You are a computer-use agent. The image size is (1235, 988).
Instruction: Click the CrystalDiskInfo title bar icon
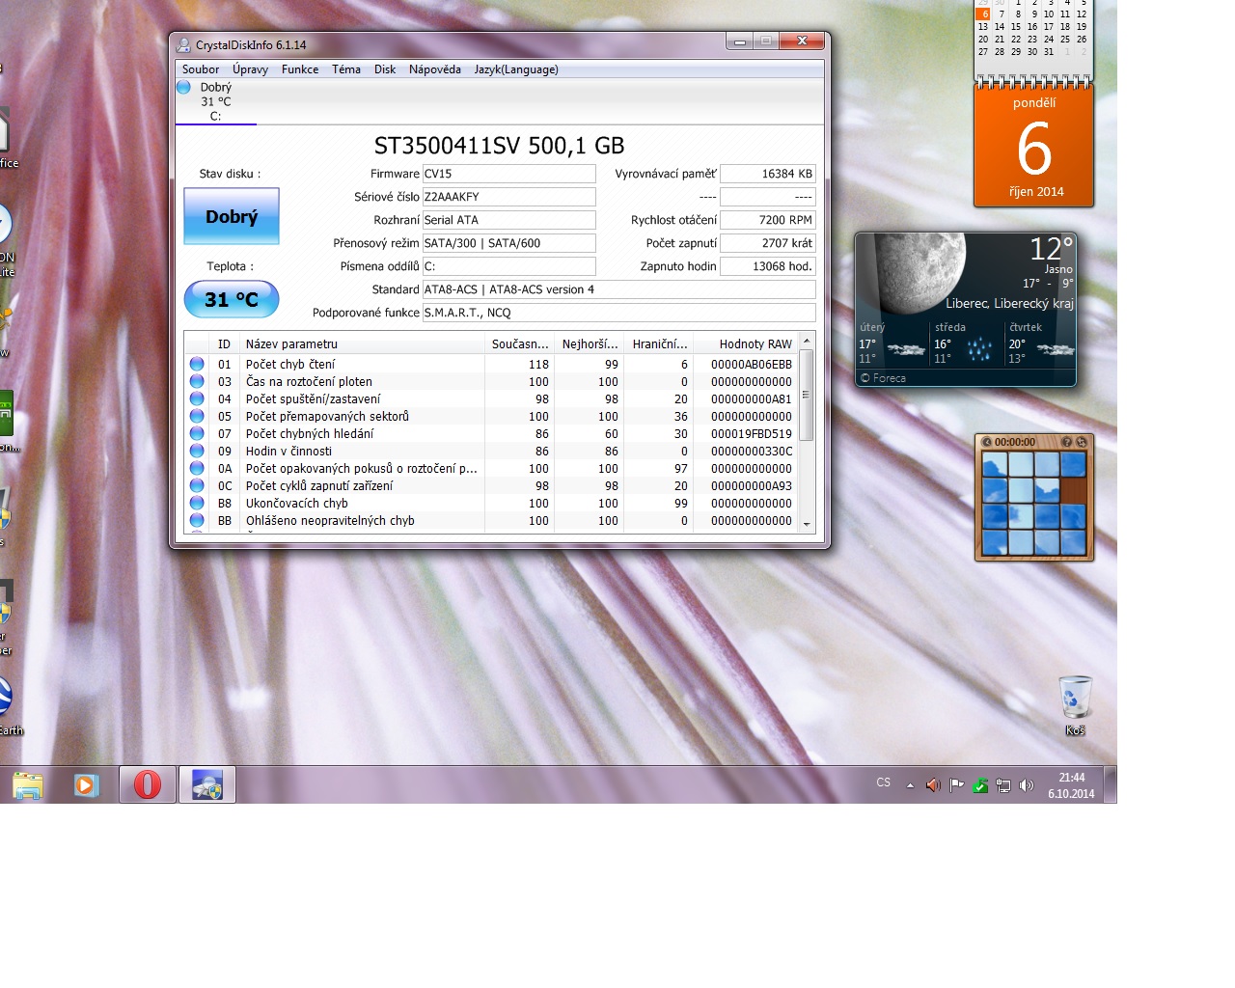click(x=183, y=44)
